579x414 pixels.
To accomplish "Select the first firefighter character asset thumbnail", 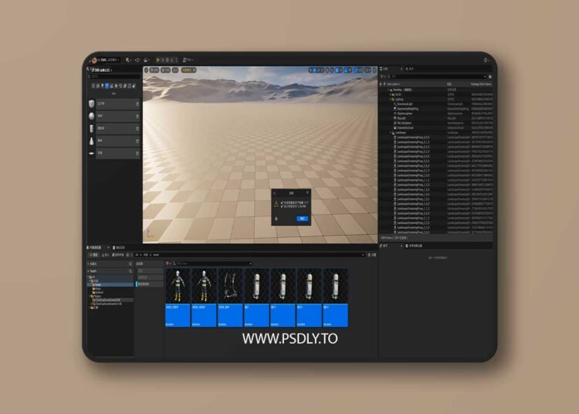I will coord(178,287).
